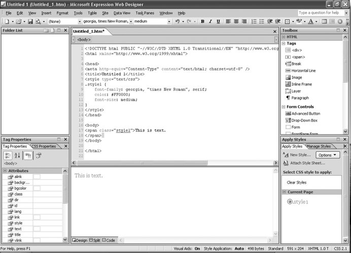This screenshot has width=351, height=253.
Task: Click the Undo arrow in the toolbar
Action: [177, 22]
